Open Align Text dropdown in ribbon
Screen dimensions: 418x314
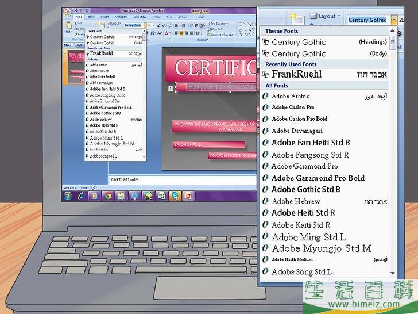point(216,29)
